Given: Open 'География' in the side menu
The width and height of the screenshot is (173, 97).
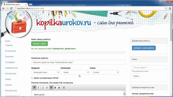Looking at the screenshot, I should tap(10, 62).
